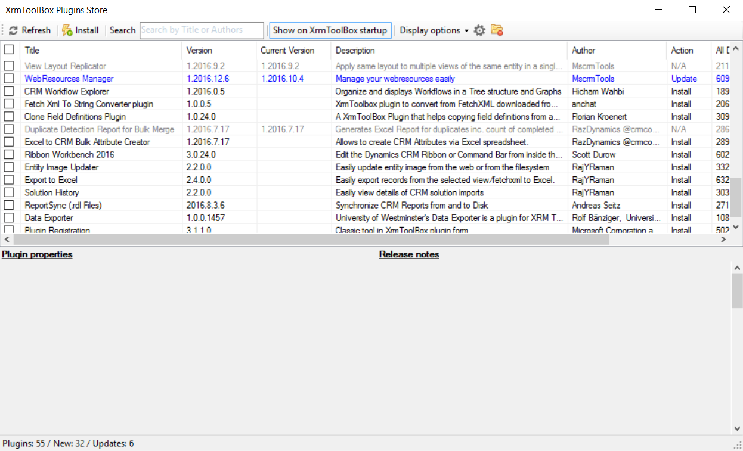743x451 pixels.
Task: Tick the select-all checkbox in header
Action: point(9,50)
